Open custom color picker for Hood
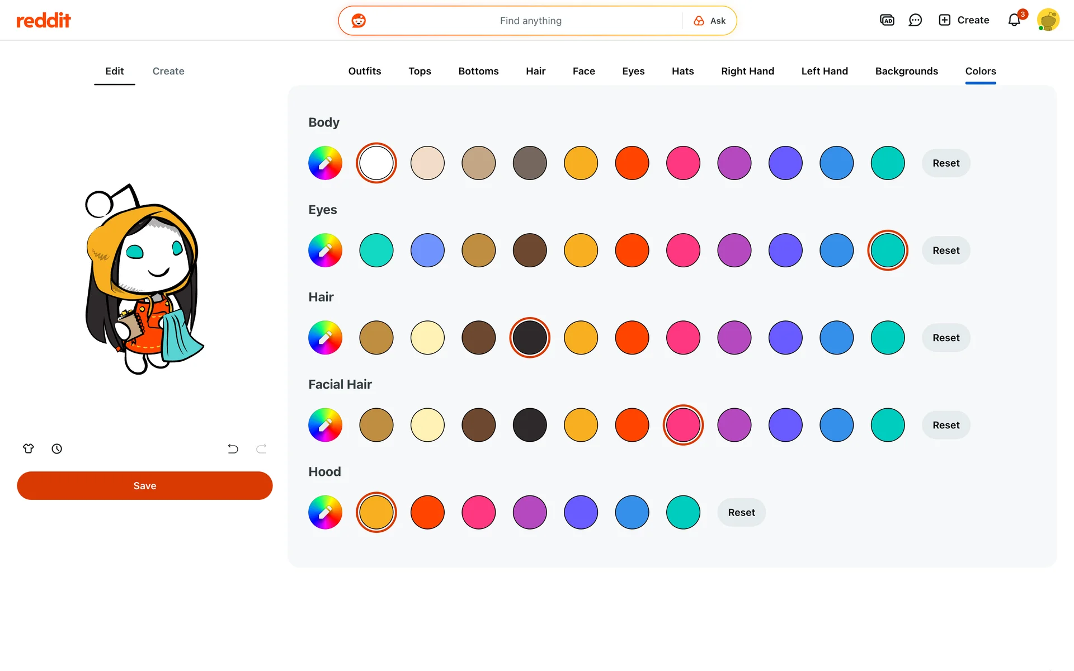This screenshot has height=671, width=1074. point(325,512)
